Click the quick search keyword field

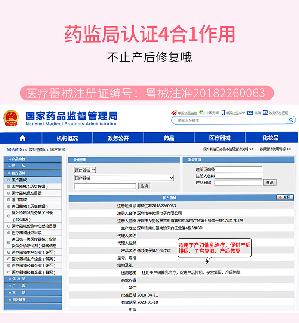click(x=105, y=186)
